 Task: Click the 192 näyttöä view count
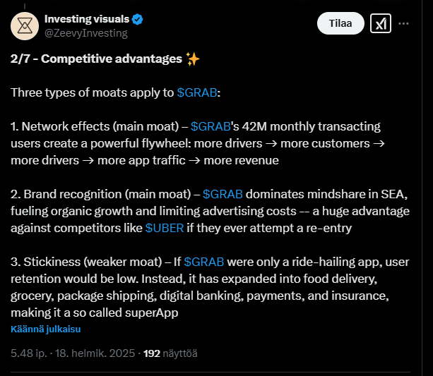point(170,353)
